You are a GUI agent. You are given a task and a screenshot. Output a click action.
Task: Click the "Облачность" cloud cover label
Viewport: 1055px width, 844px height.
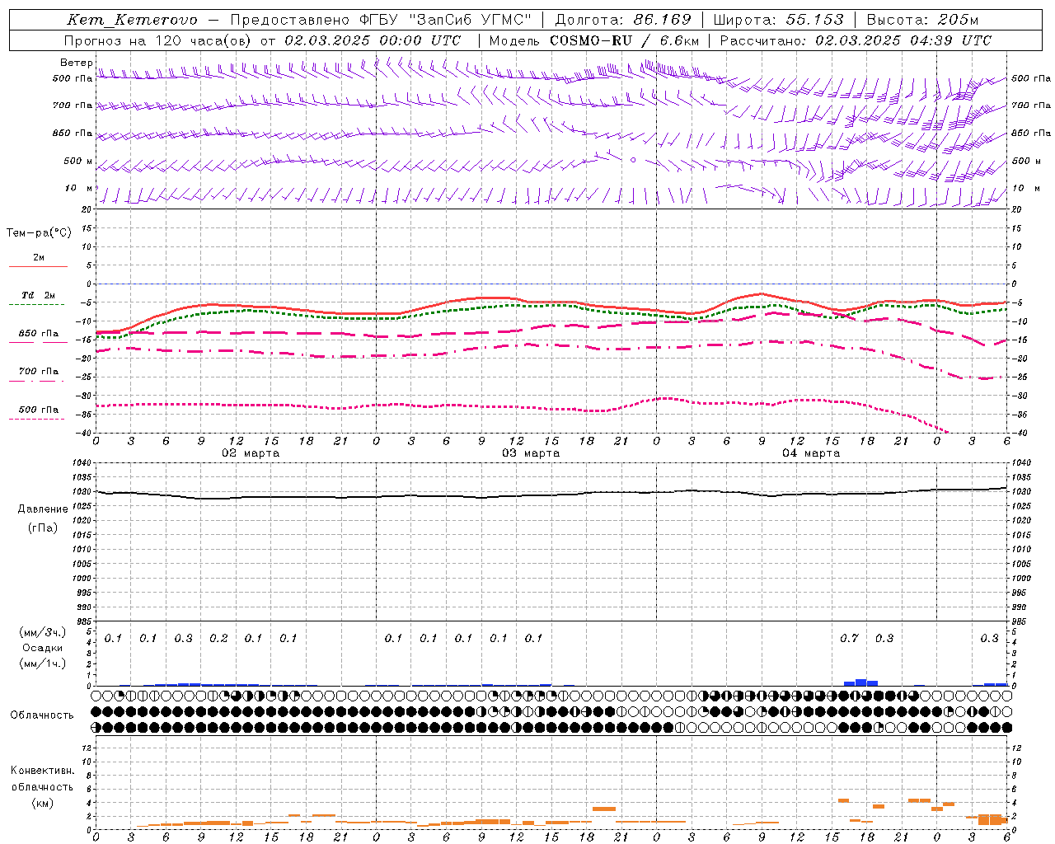pos(42,715)
